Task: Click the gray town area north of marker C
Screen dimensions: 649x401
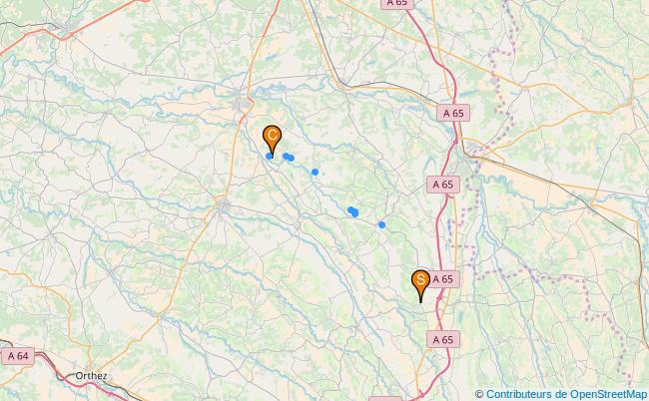Action: (x=242, y=104)
